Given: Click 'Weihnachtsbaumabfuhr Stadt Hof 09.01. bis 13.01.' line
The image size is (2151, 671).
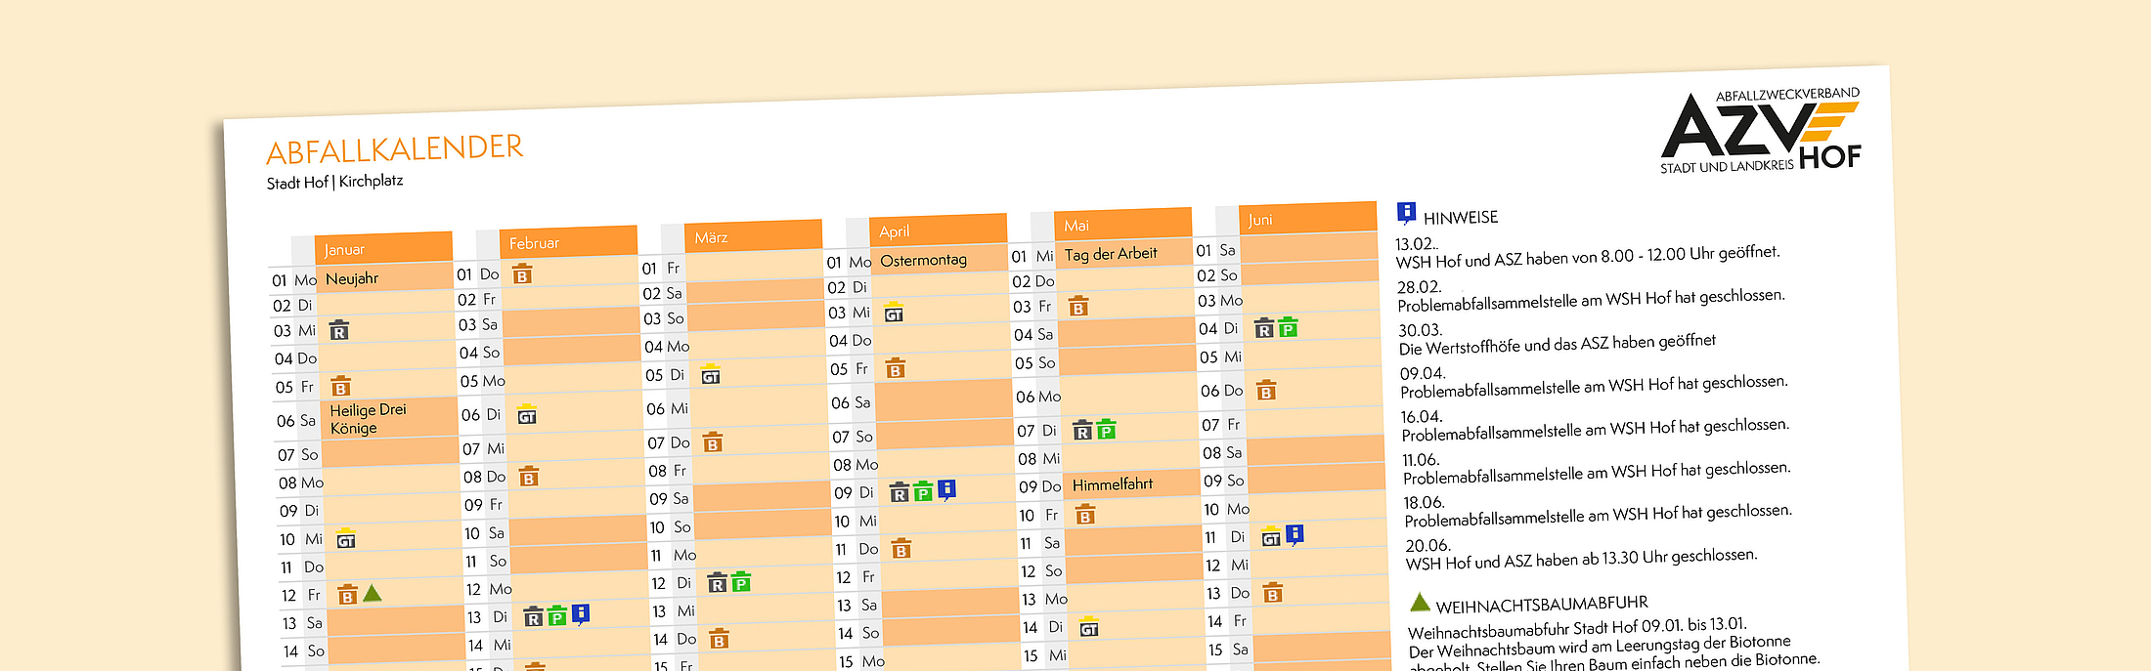Looking at the screenshot, I should click(1577, 629).
